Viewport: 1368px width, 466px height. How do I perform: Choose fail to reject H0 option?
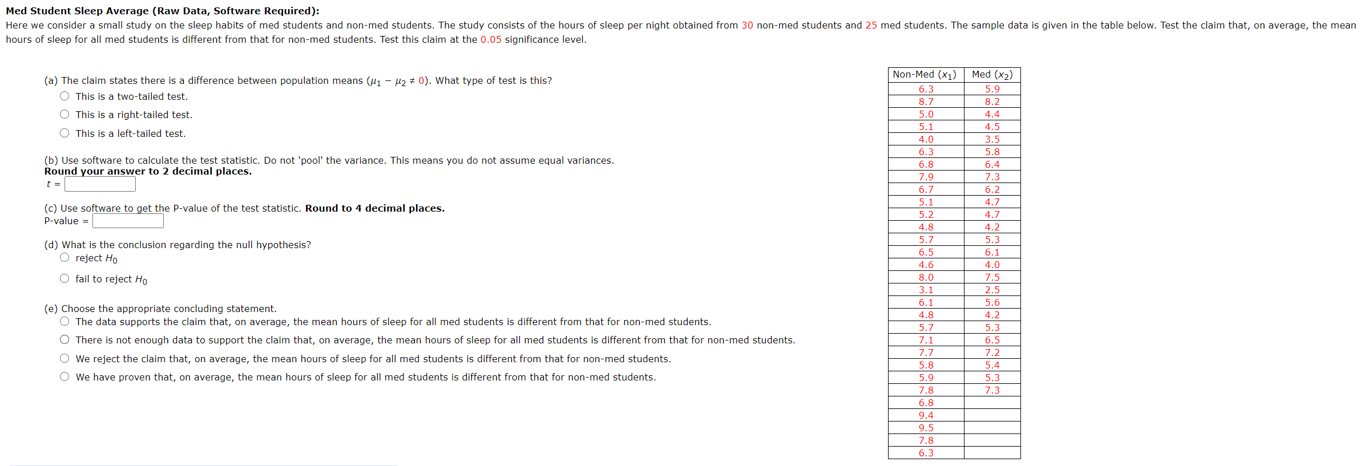pos(64,278)
